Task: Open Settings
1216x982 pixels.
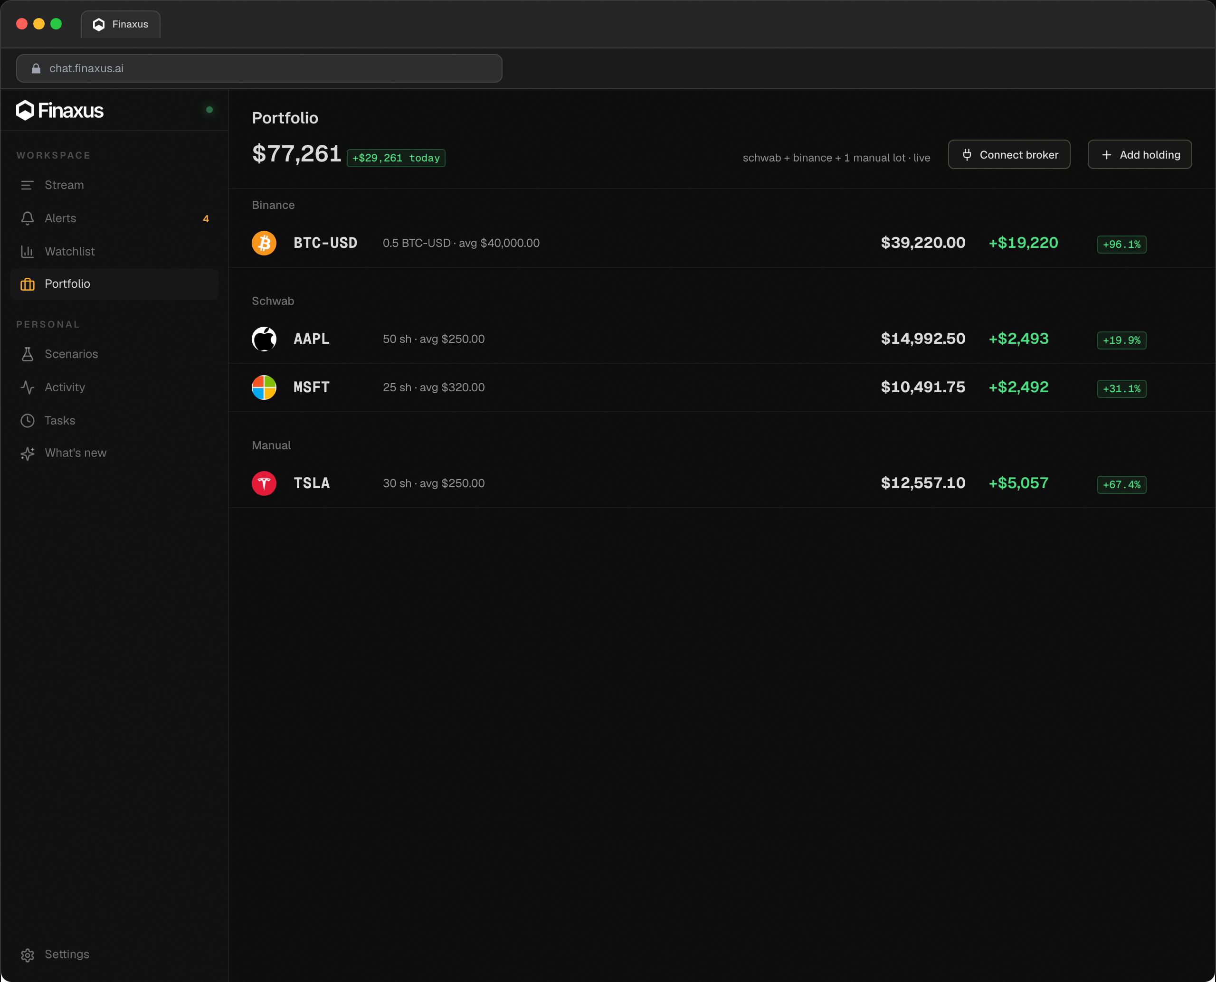Action: (114, 954)
